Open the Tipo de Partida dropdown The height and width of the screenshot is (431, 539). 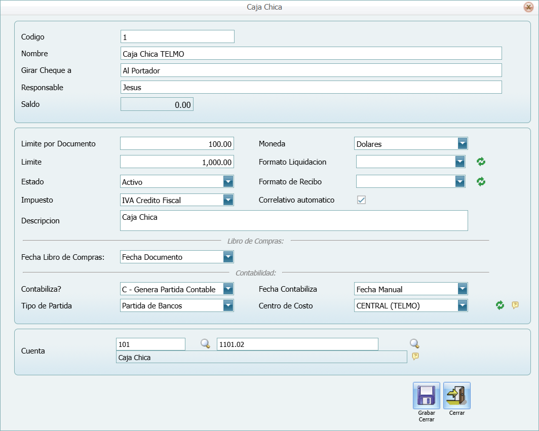(x=228, y=305)
